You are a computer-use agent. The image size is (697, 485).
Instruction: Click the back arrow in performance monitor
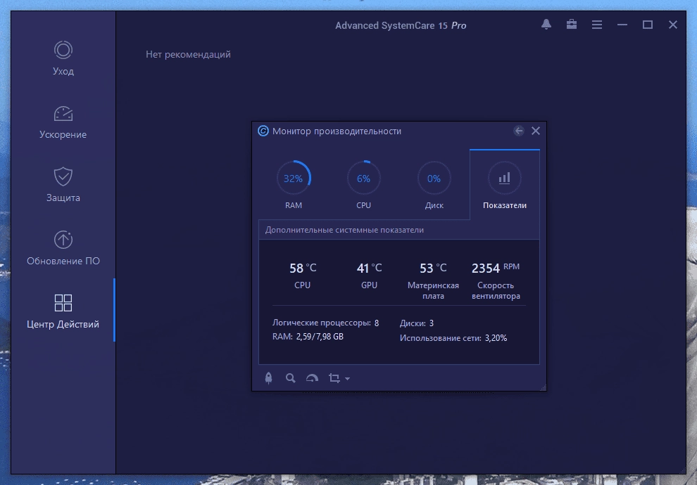click(x=519, y=131)
